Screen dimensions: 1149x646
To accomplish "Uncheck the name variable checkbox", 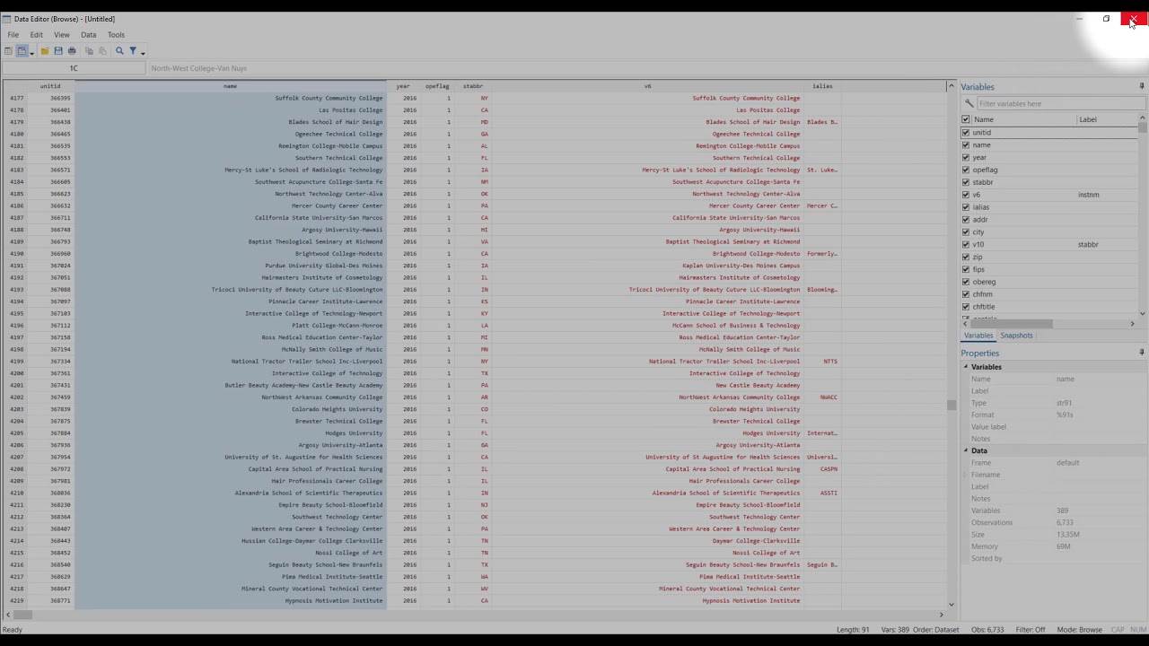I will click(x=966, y=144).
